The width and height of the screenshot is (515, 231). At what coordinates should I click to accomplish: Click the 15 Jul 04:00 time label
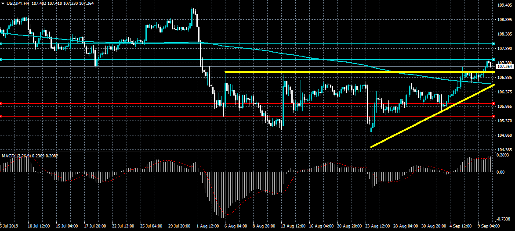coord(67,227)
